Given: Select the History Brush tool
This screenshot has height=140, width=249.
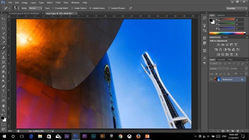Looking at the screenshot, I should coord(4,62).
